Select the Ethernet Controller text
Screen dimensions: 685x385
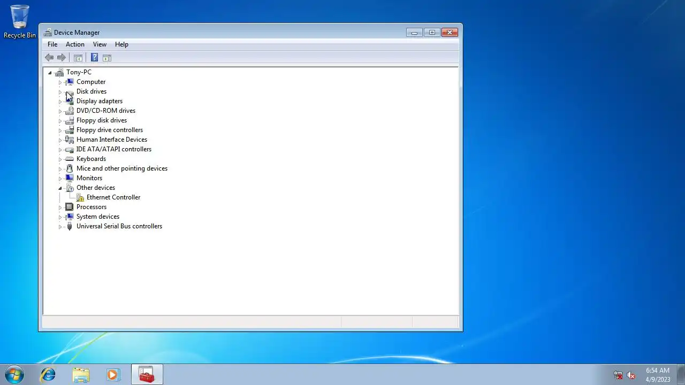113,197
